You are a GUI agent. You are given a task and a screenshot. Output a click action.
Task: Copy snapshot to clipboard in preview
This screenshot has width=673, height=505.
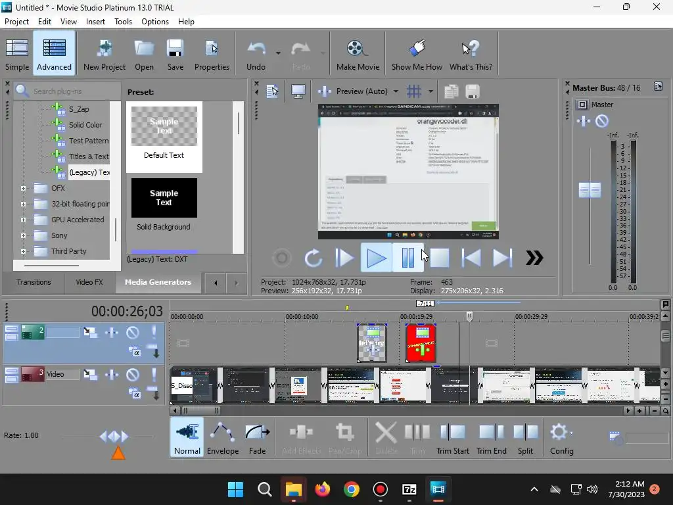click(x=451, y=91)
